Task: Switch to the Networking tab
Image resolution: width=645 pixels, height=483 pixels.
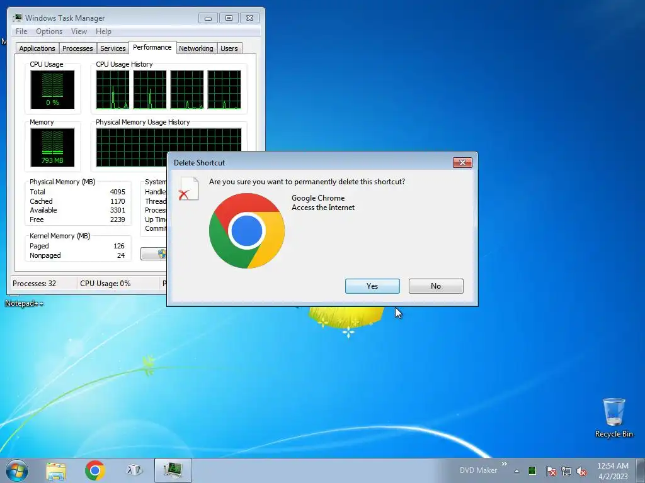Action: [x=196, y=48]
